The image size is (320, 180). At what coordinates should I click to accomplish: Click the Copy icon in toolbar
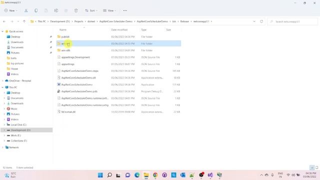click(x=36, y=10)
